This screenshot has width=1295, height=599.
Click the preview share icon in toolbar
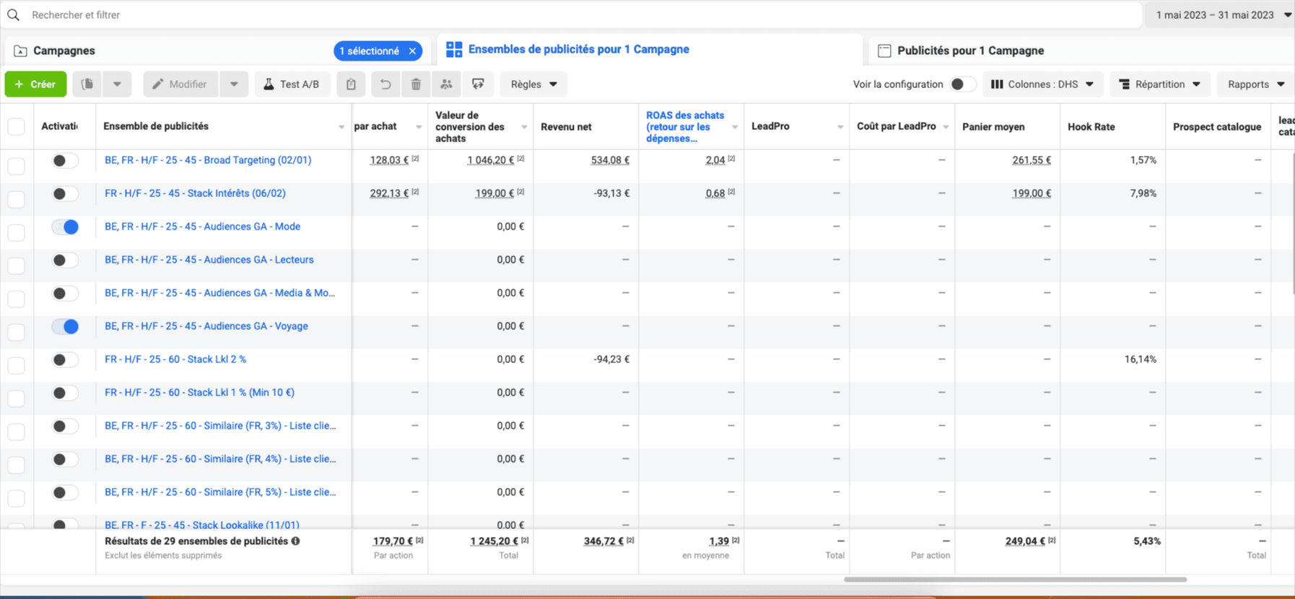tap(478, 84)
